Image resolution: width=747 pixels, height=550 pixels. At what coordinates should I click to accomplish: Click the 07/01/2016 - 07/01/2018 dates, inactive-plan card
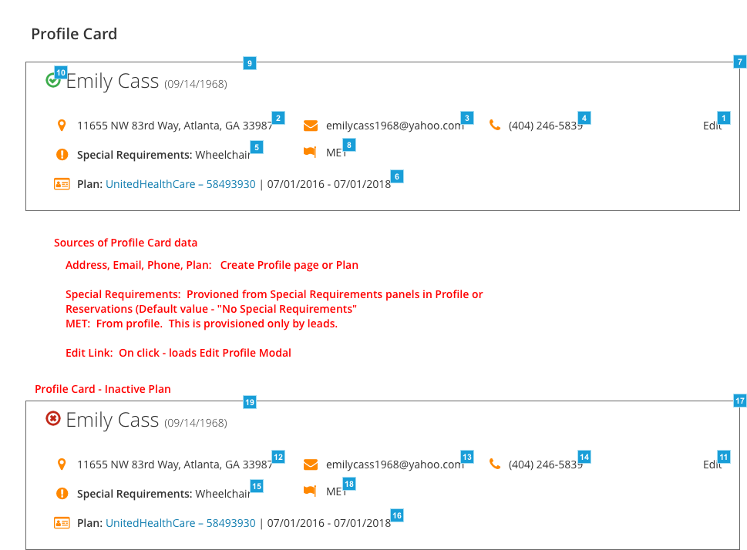coord(328,523)
